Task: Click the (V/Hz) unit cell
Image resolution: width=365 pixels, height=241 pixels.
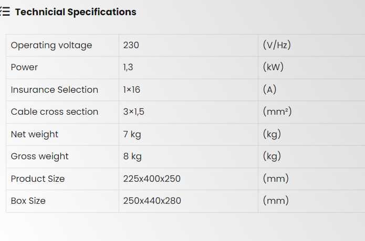Action: 276,45
